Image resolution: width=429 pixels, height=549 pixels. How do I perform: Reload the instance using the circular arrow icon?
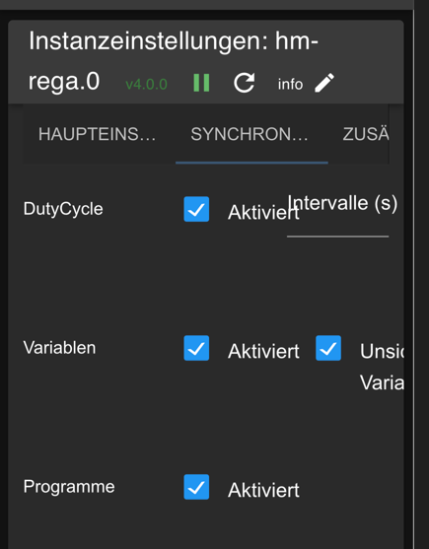(x=245, y=83)
